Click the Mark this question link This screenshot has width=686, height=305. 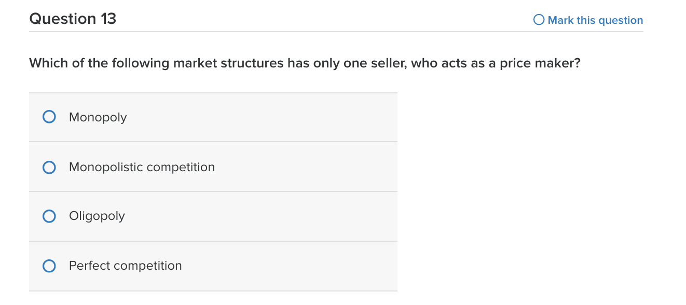596,20
